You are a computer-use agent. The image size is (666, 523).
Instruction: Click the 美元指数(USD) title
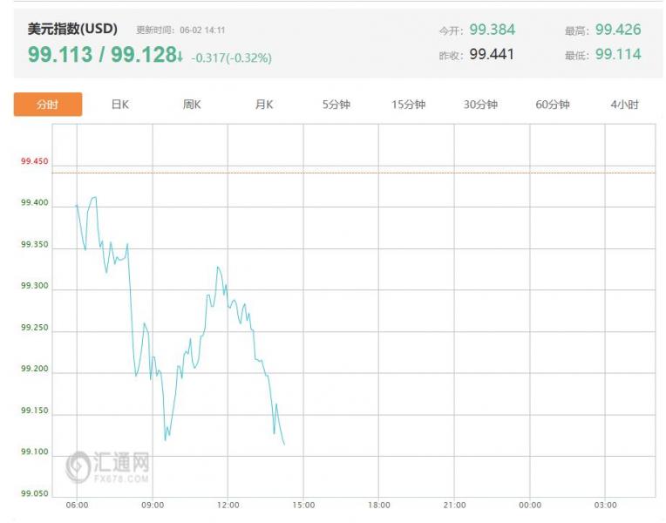pos(72,29)
